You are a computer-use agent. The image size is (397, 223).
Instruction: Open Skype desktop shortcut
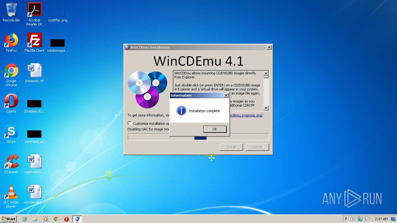click(11, 134)
